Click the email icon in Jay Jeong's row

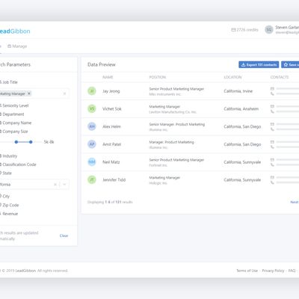(272, 88)
